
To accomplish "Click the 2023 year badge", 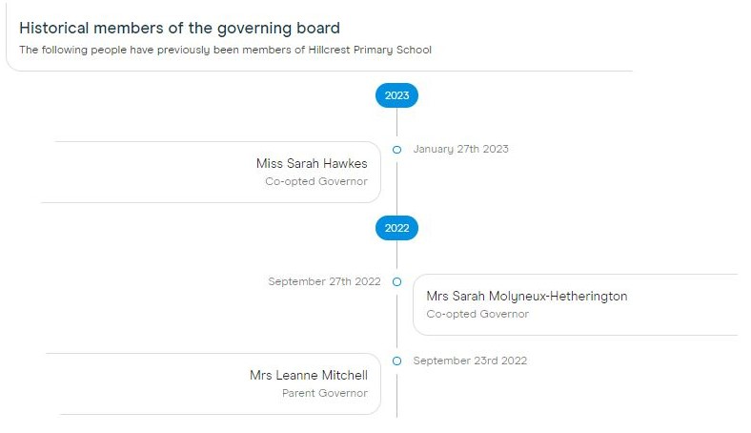I will click(x=396, y=95).
